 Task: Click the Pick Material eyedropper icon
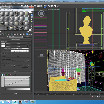point(8,37)
